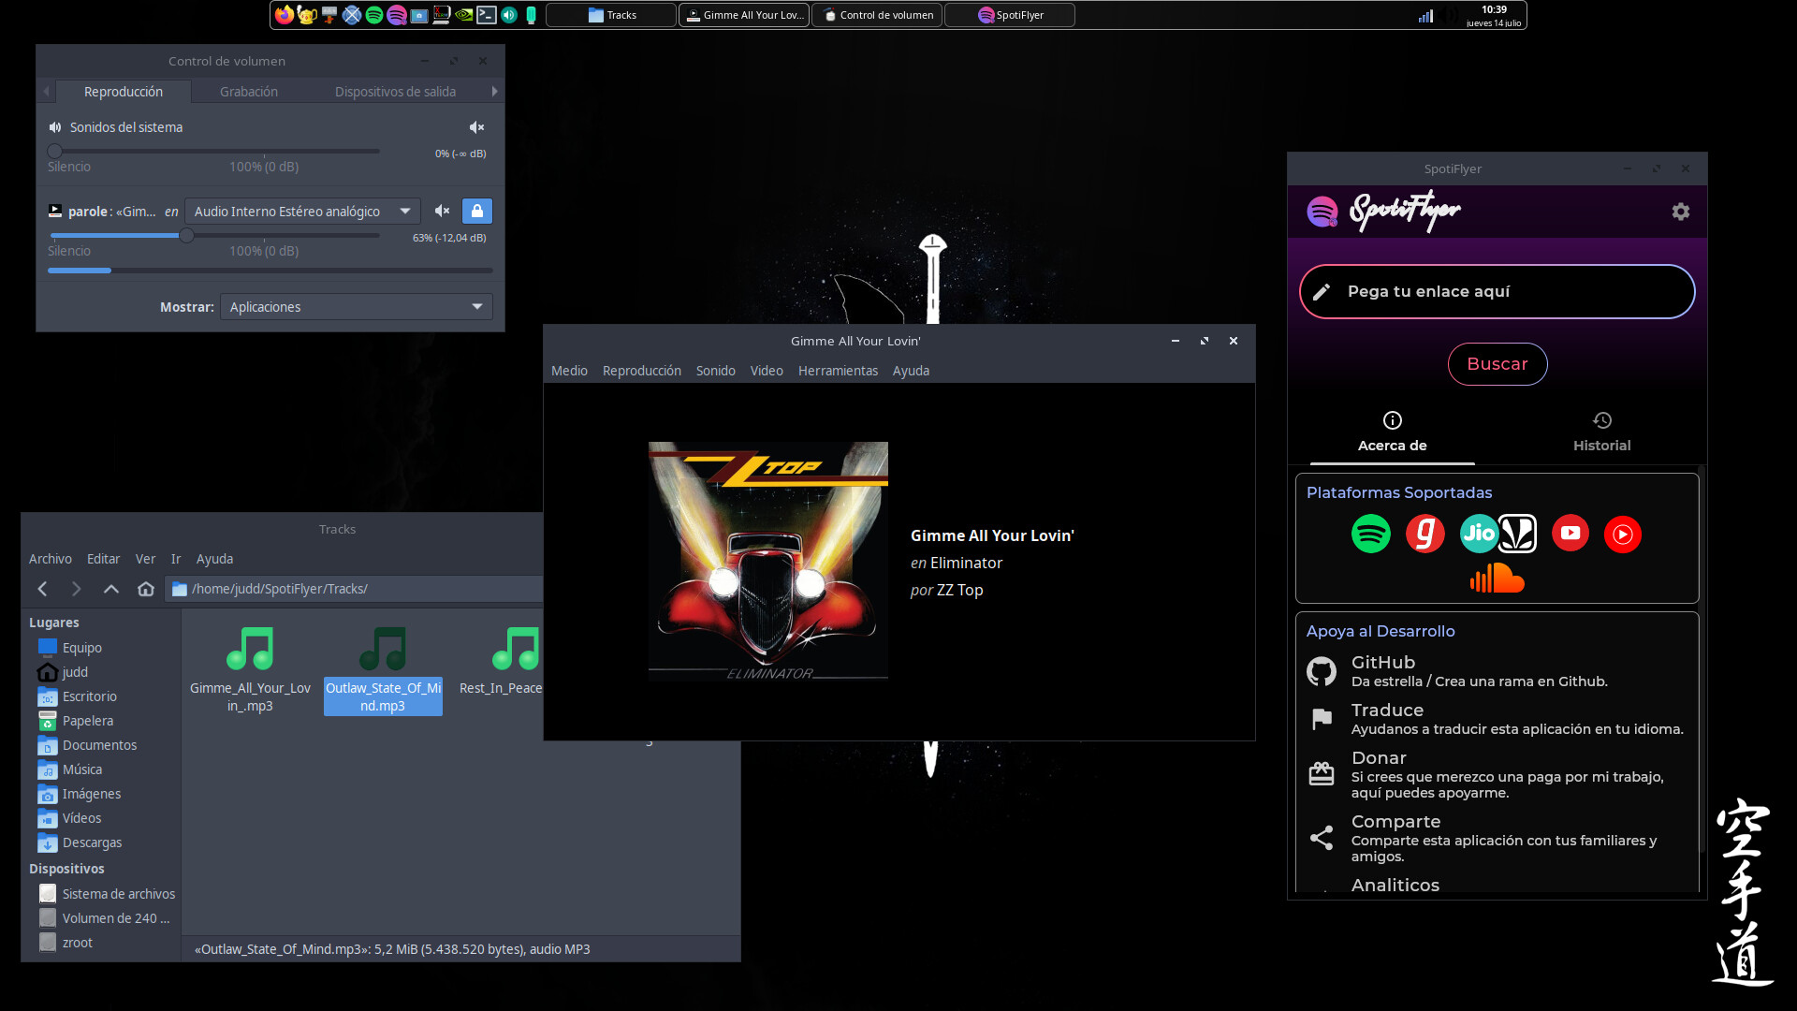Image resolution: width=1797 pixels, height=1011 pixels.
Task: Open the Video menu in parole
Action: tap(767, 371)
